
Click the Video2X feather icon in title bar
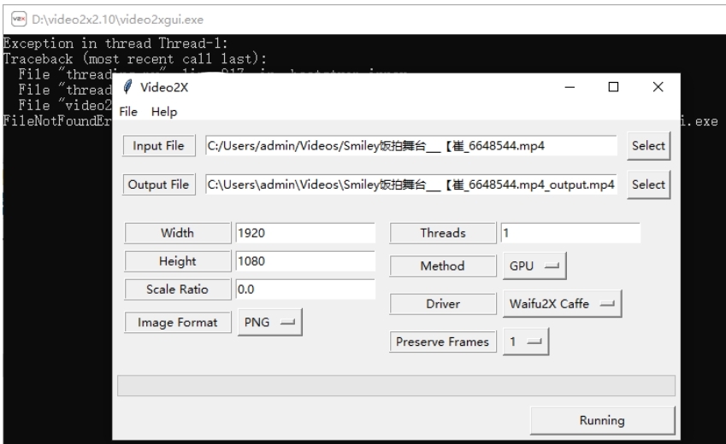click(127, 87)
